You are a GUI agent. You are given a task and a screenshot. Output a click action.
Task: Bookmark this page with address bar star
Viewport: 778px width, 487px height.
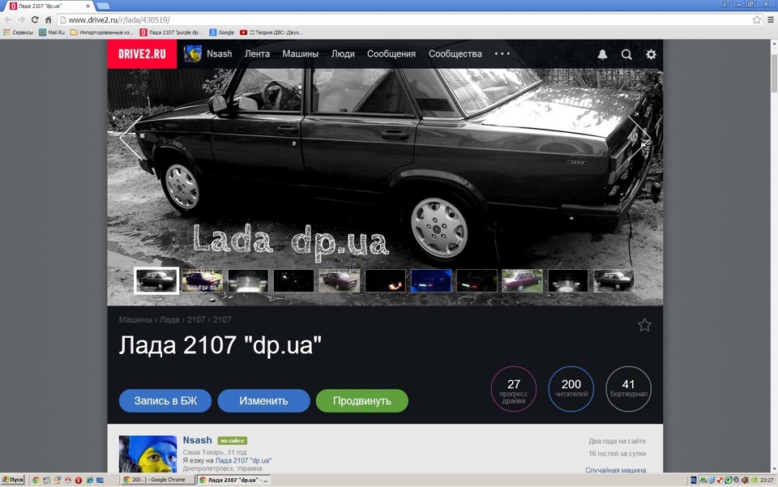click(757, 19)
